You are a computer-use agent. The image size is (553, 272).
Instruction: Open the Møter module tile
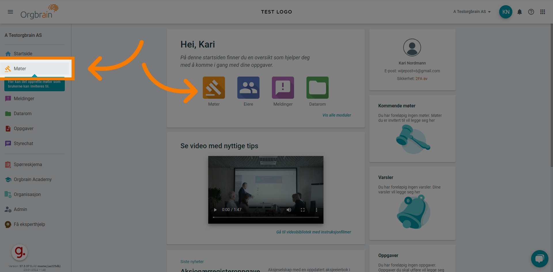pos(214,88)
